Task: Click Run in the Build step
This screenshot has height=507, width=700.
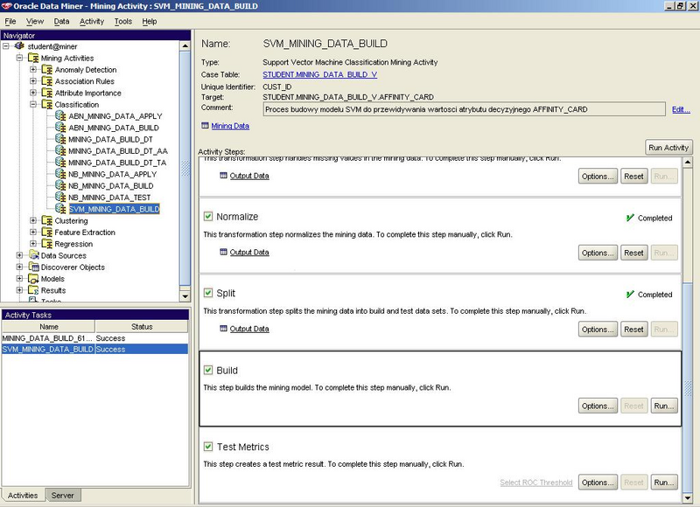Action: pos(664,406)
